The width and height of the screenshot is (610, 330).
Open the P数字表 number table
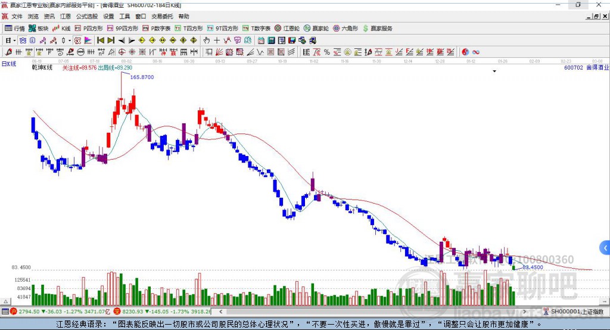coord(157,29)
